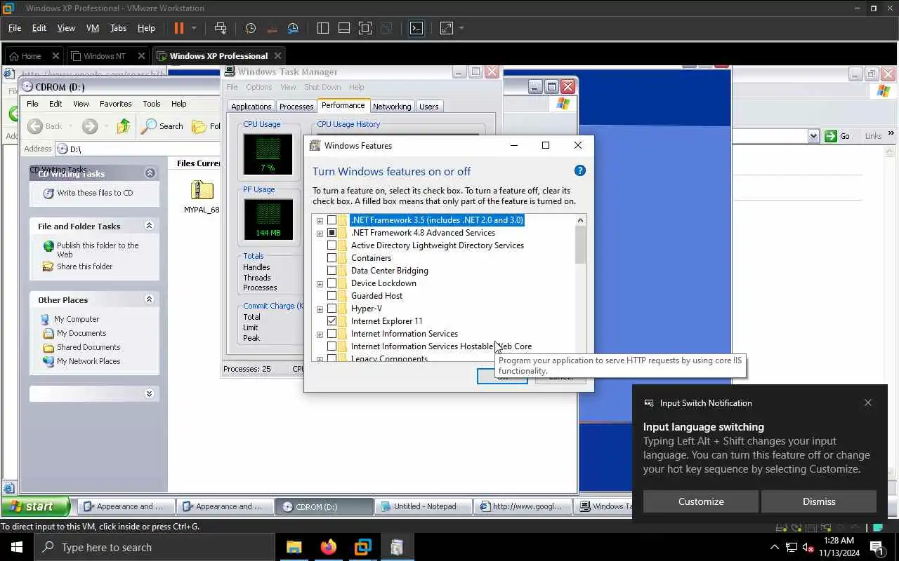
Task: Expand .NET Framework 3.5 tree node
Action: point(320,220)
